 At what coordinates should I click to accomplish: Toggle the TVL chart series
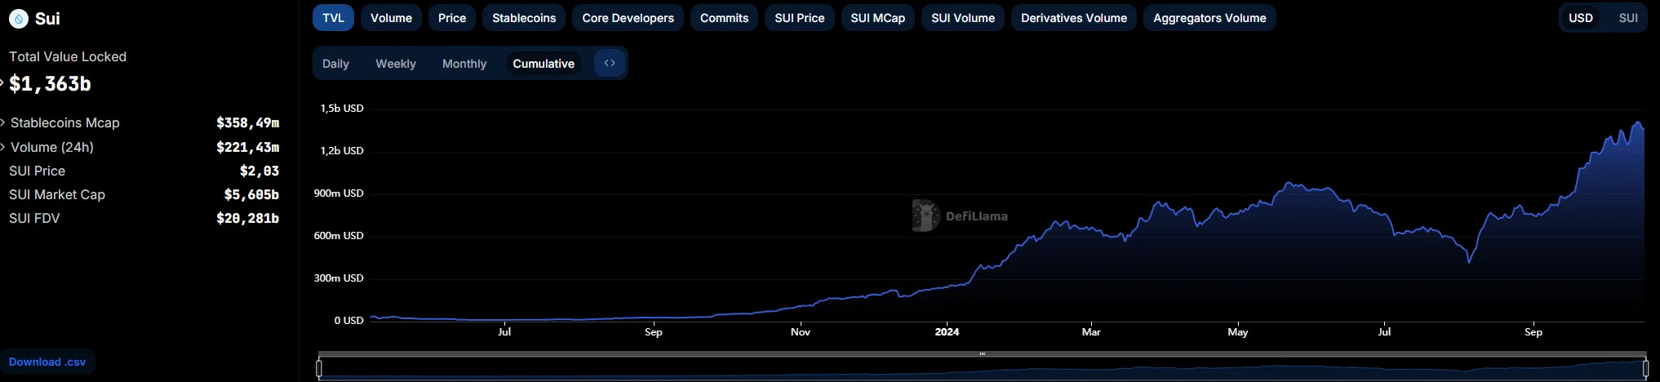tap(333, 18)
